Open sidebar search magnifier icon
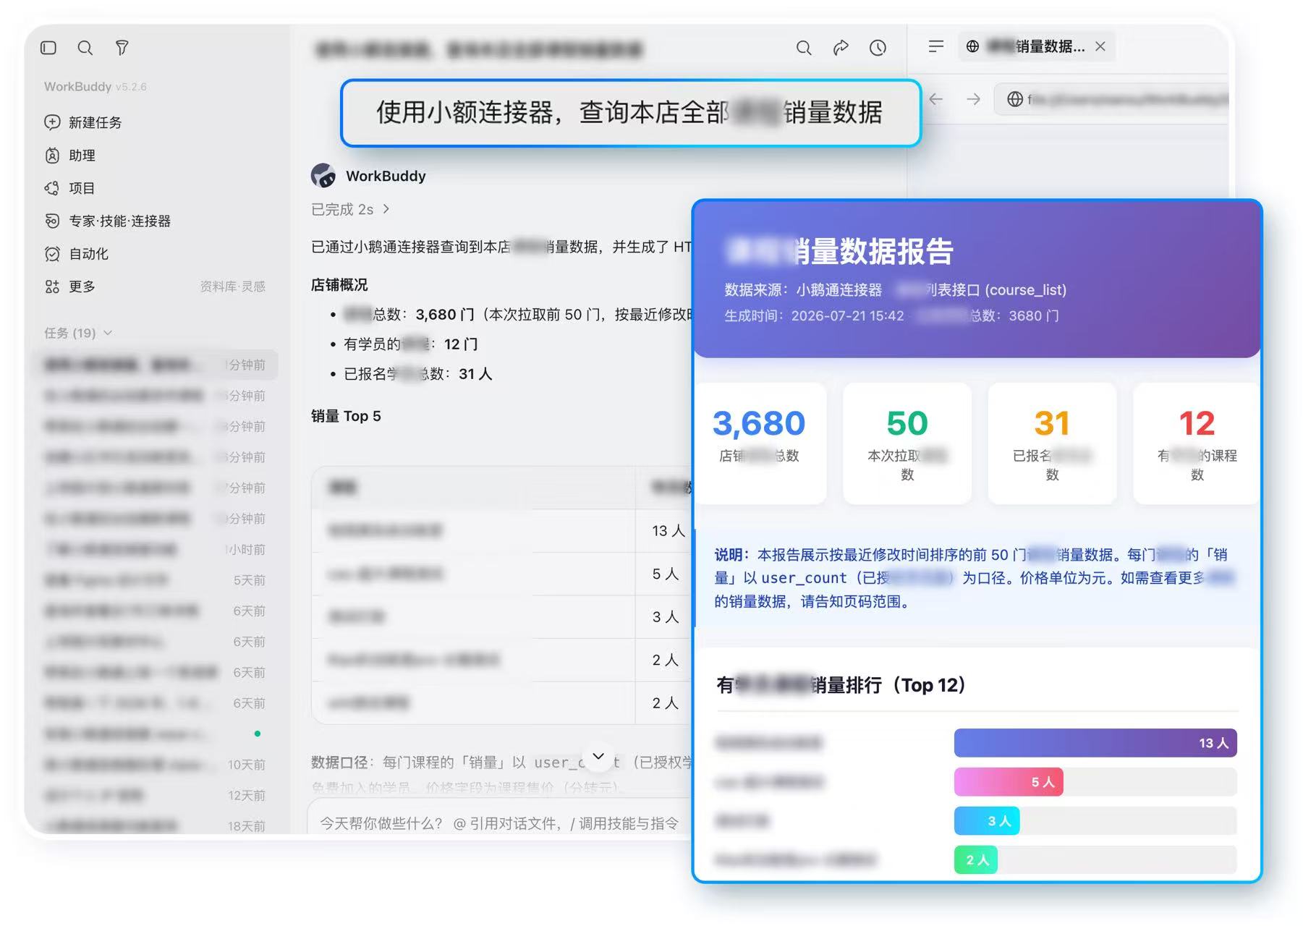This screenshot has width=1303, height=926. 85,48
